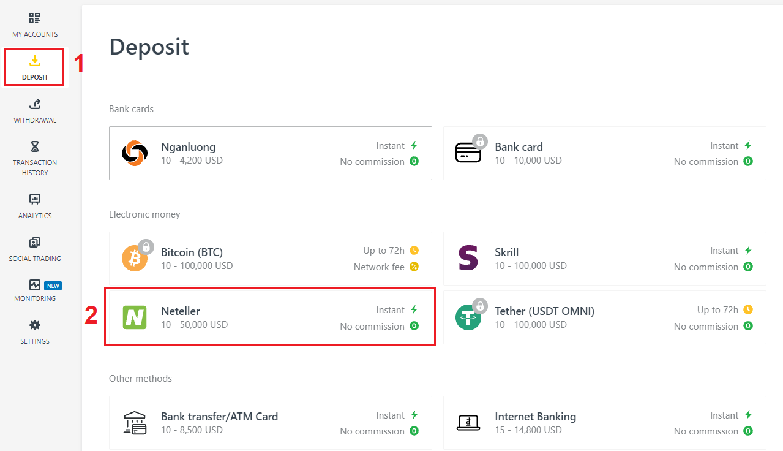Click the Neteller logo icon
This screenshot has width=783, height=451.
135,317
